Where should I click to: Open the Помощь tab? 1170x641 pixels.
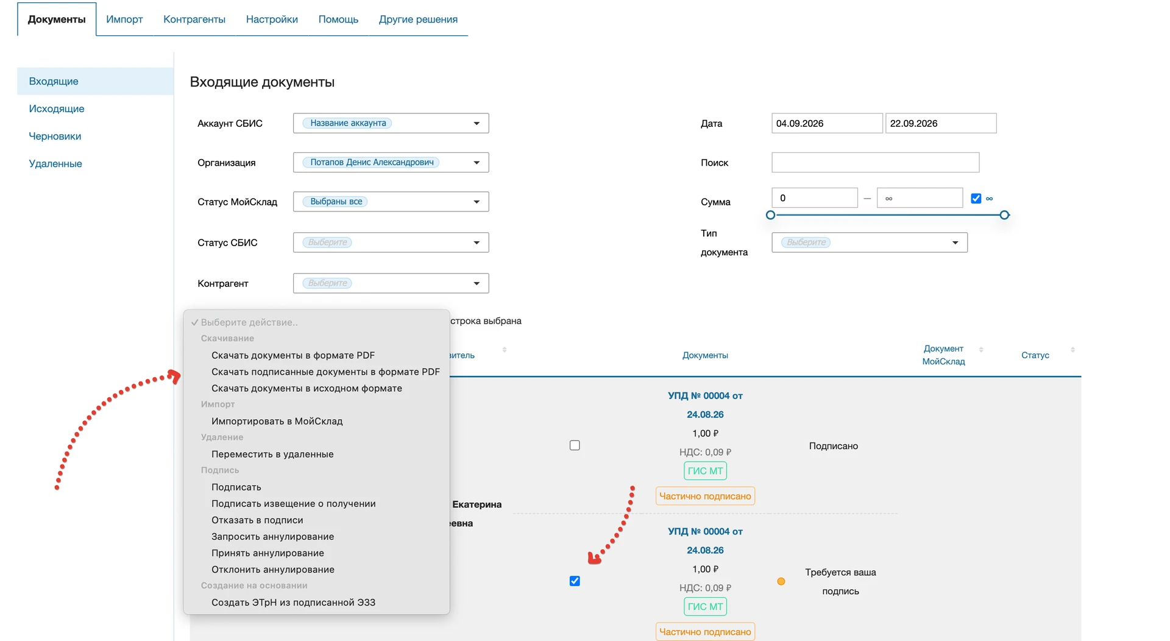pos(338,19)
